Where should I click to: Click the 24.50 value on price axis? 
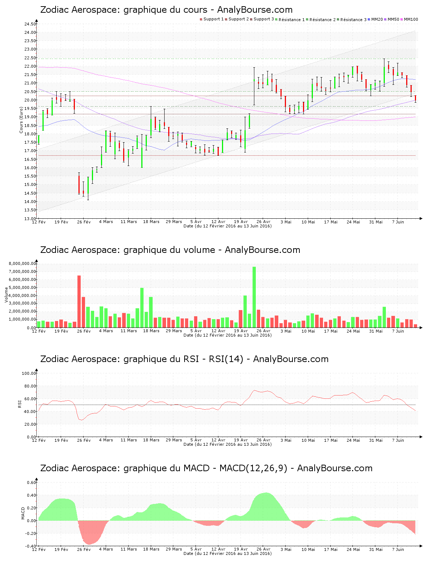pos(31,24)
